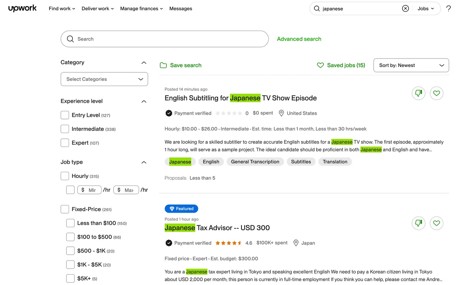460x285 pixels.
Task: Focus the Max hourly rate field
Action: (x=126, y=190)
